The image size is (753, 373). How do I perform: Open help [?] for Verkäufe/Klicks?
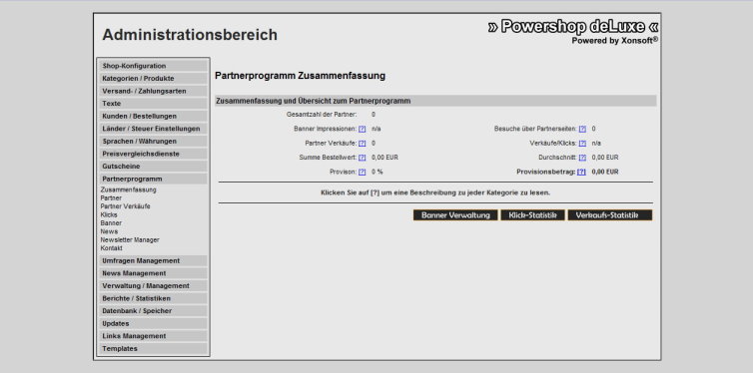[582, 144]
